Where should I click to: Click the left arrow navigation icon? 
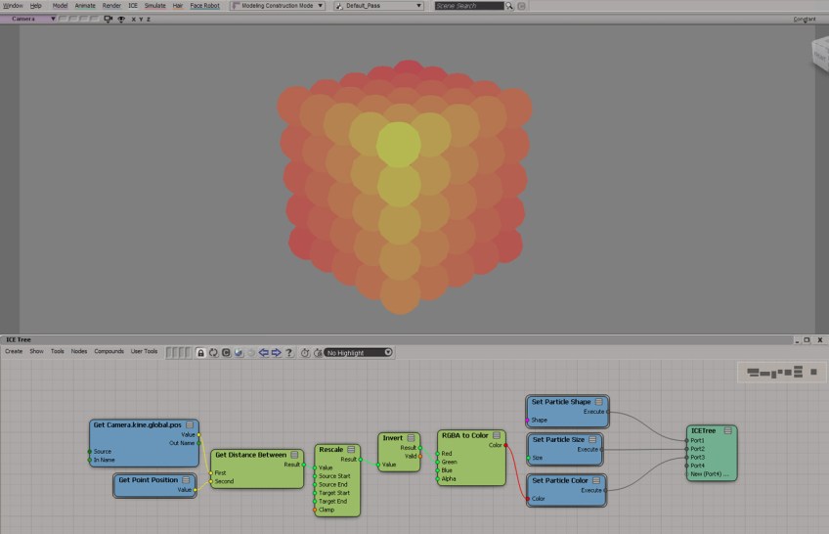(264, 352)
